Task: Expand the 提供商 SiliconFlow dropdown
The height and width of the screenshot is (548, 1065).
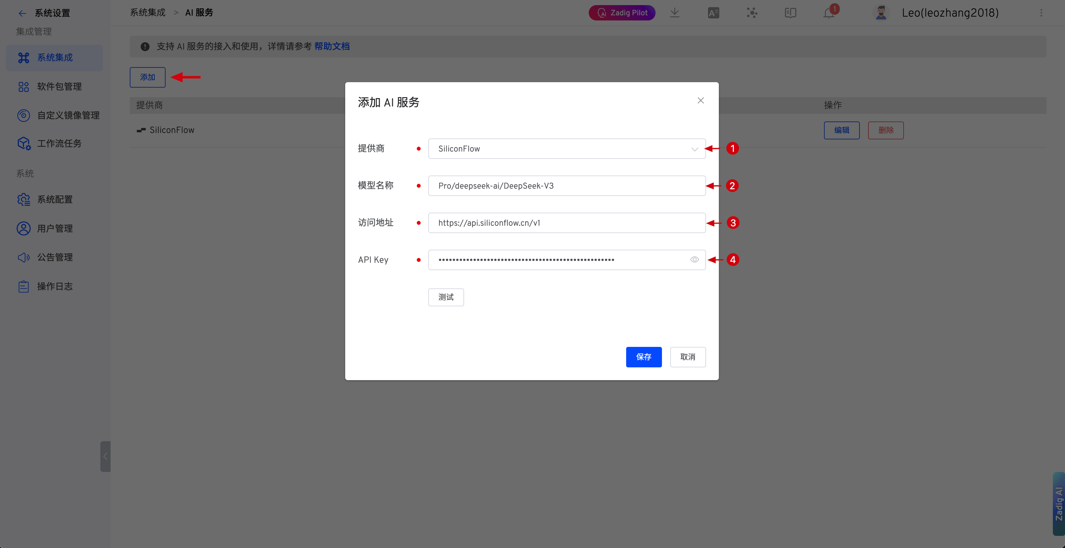Action: [x=566, y=148]
